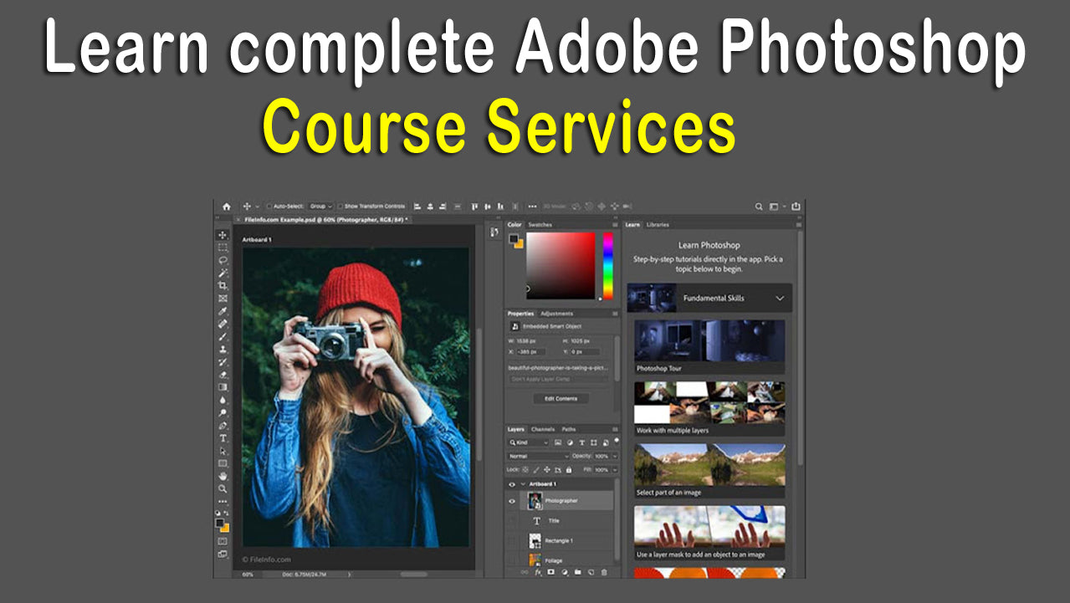Select the Zoom tool in the toolbox
The image size is (1070, 603).
tap(223, 488)
